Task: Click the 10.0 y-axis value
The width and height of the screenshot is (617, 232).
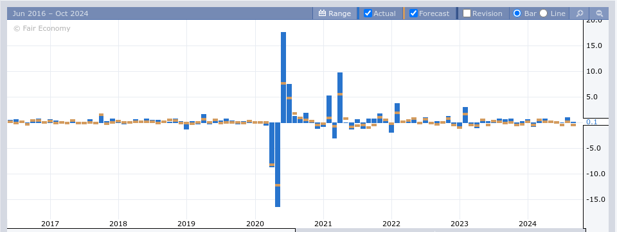Action: pos(594,71)
